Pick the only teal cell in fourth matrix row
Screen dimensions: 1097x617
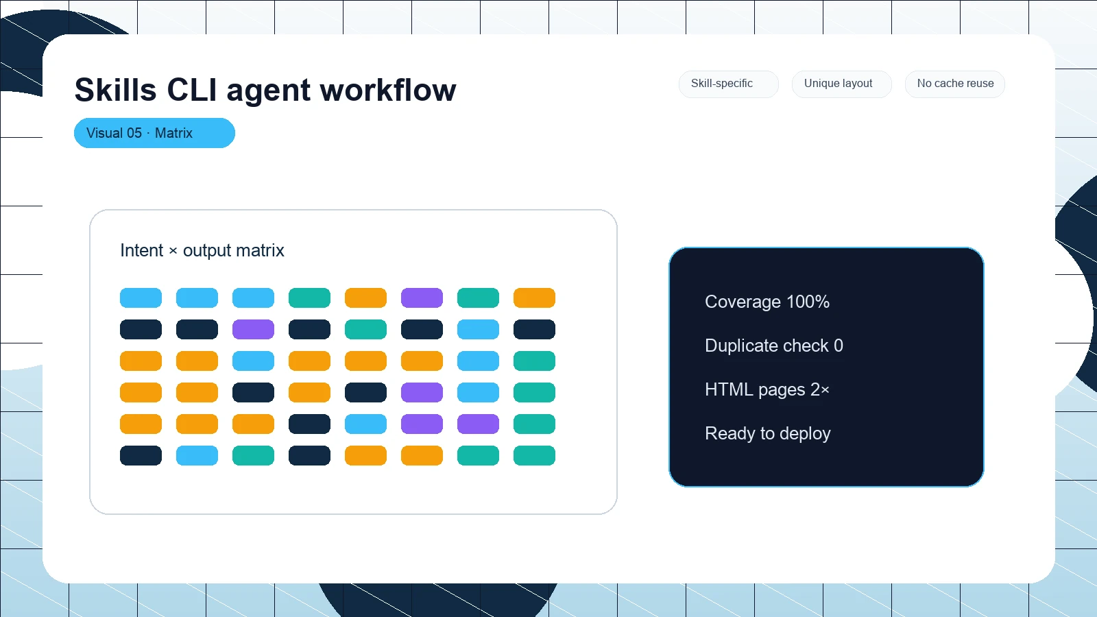[534, 393]
